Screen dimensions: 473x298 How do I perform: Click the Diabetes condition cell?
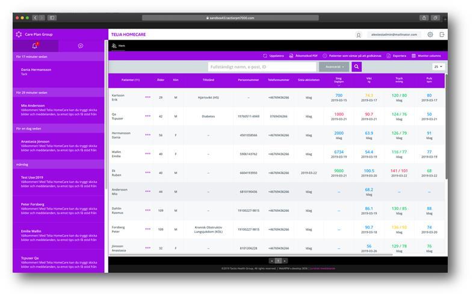[208, 116]
